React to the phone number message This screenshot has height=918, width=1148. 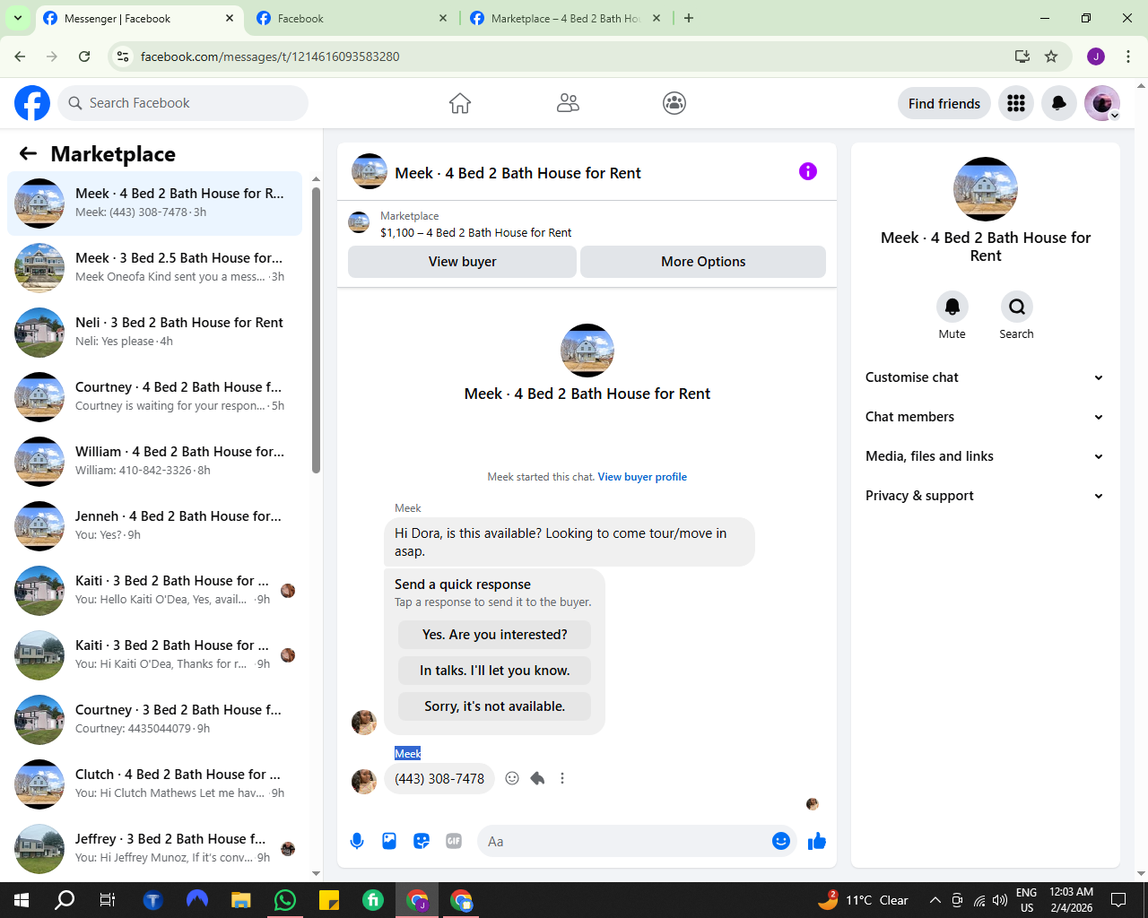tap(512, 778)
